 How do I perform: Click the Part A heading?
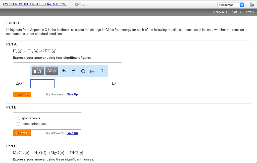(12, 44)
